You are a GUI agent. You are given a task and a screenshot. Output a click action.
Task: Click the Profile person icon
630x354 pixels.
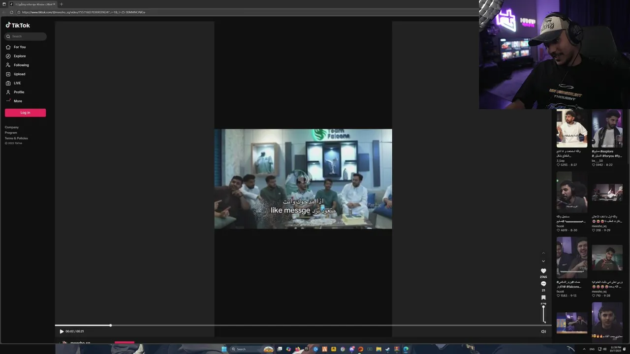(8, 92)
